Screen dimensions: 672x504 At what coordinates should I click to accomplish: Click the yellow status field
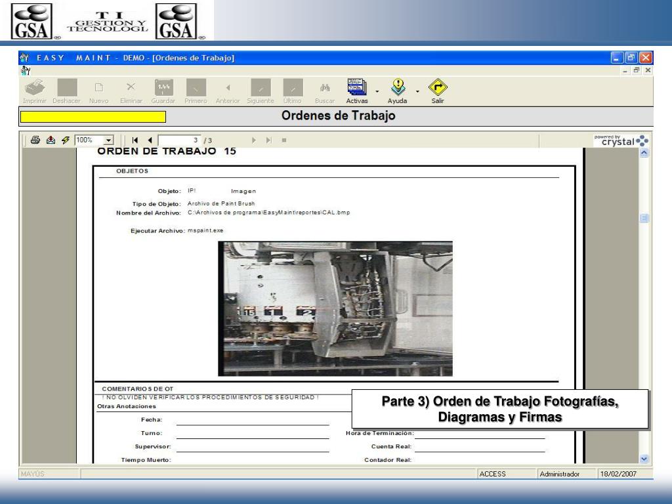click(x=93, y=117)
